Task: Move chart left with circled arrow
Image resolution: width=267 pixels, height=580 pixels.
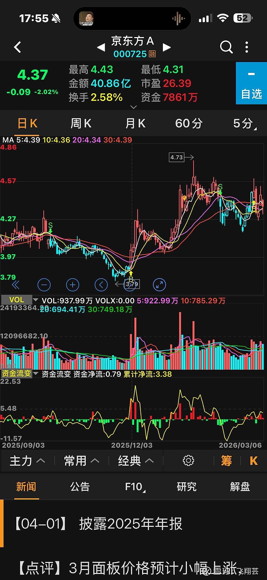Action: 101,285
